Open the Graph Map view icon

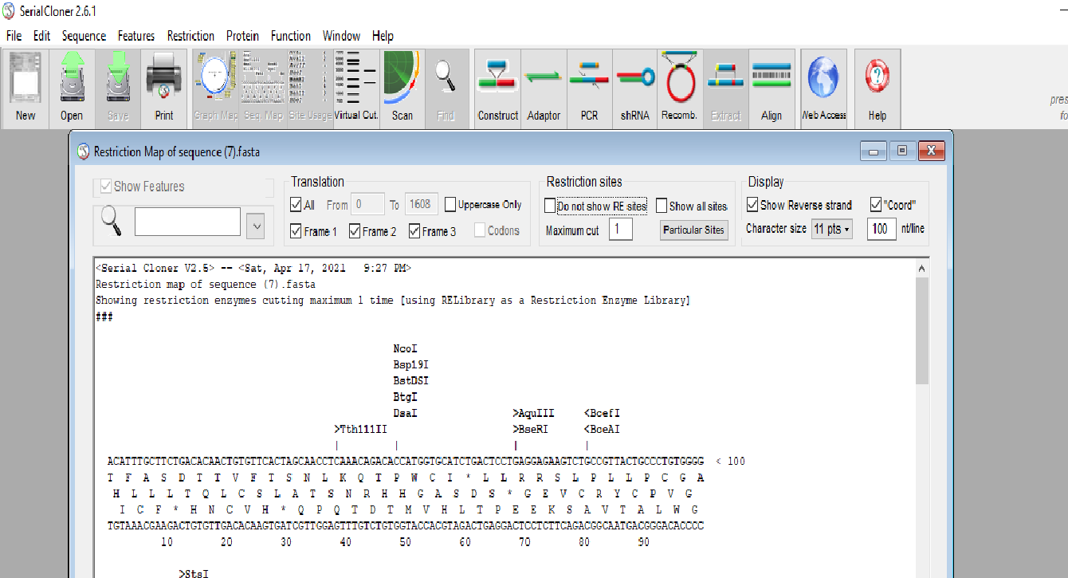[x=216, y=88]
